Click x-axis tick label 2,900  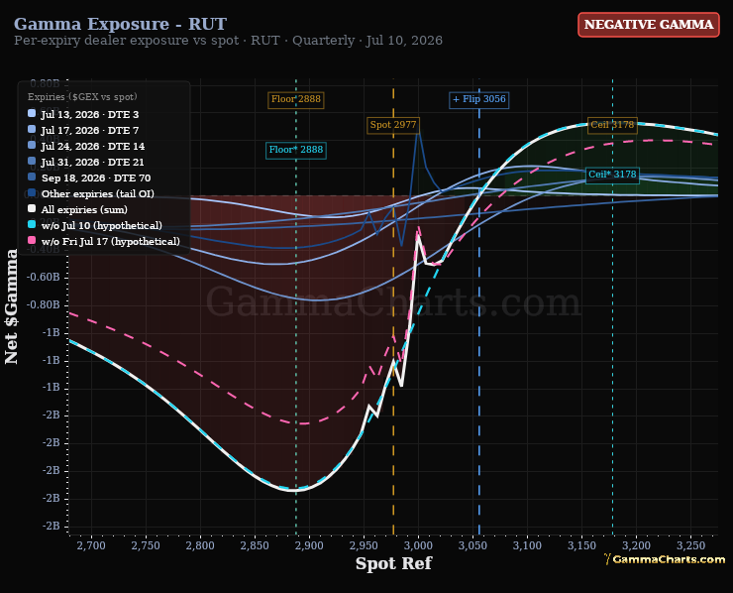click(309, 545)
